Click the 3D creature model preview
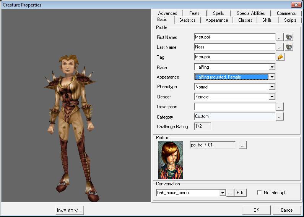 coord(76,105)
